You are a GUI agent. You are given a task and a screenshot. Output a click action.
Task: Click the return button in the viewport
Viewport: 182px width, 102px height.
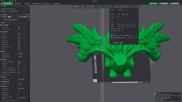pos(36,7)
